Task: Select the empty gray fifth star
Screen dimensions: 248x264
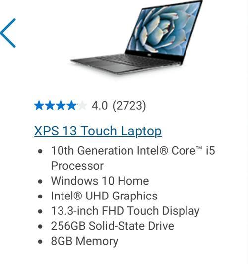Action: coord(82,106)
